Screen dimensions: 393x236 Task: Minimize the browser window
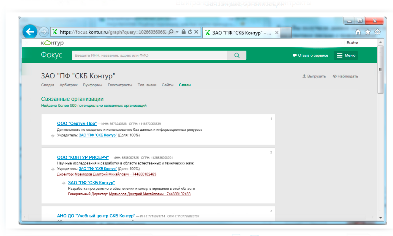tap(349, 21)
